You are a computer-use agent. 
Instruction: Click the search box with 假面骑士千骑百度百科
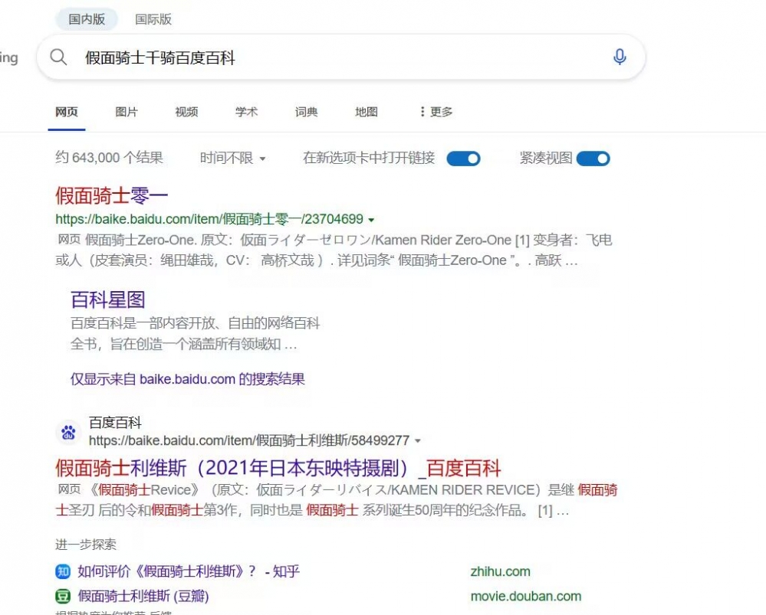coord(341,57)
